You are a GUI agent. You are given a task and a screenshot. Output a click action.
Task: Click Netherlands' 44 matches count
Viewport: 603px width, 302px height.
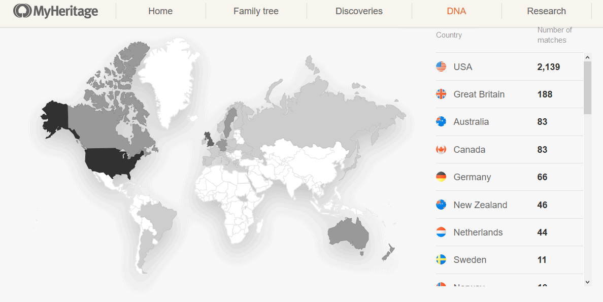pyautogui.click(x=542, y=232)
